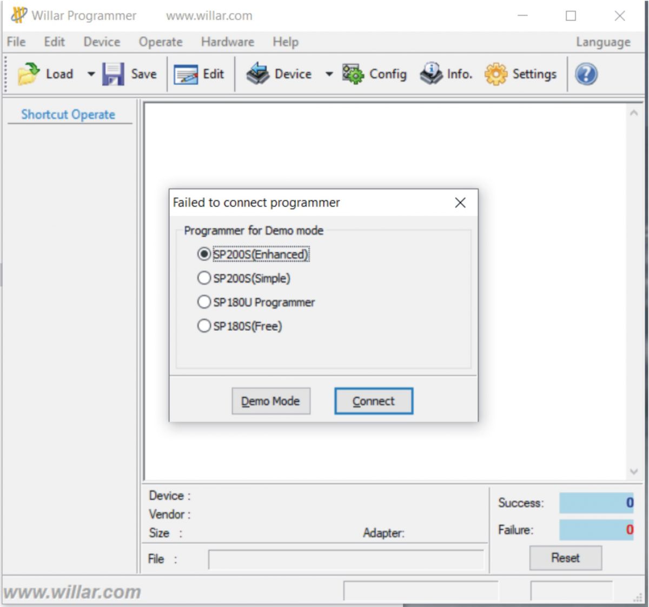Click the Config label in toolbar
649x607 pixels.
point(388,74)
